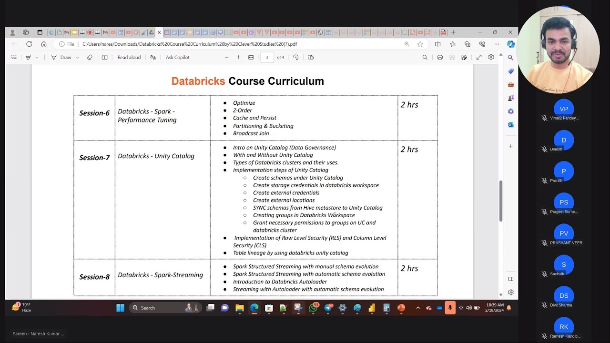The height and width of the screenshot is (343, 610).
Task: Open Edge split screen
Action: point(438,44)
